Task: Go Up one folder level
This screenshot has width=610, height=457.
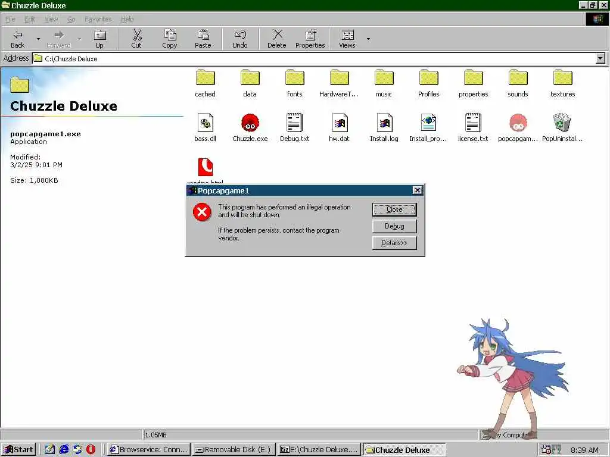Action: (99, 39)
